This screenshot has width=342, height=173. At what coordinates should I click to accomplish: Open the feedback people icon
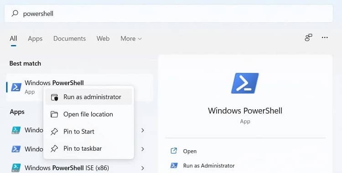click(308, 37)
